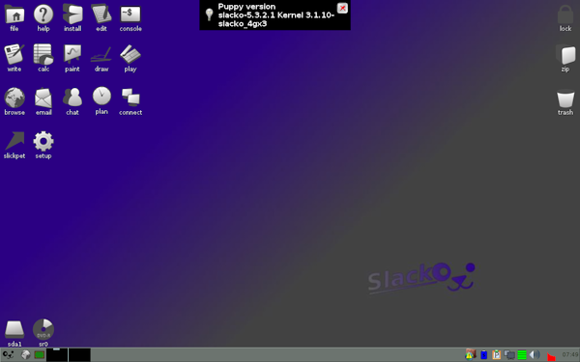580x362 pixels.
Task: Click the 07:49 taskbar clock
Action: click(570, 354)
